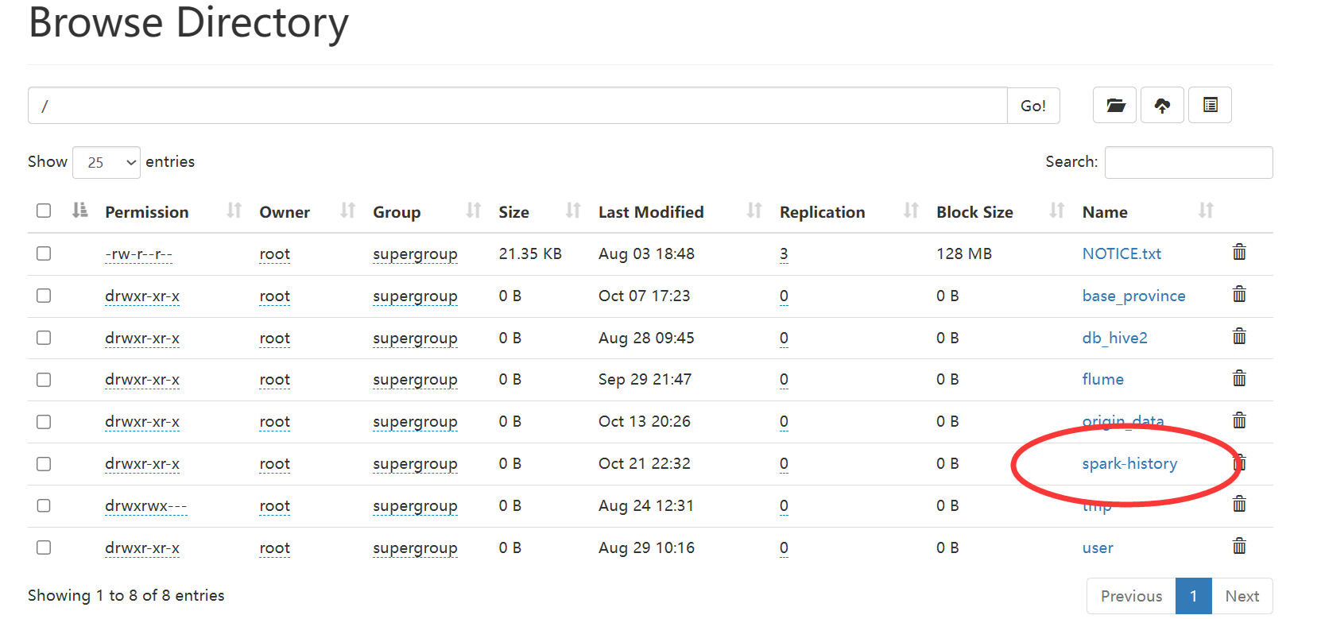The image size is (1321, 619).
Task: Open the db_hive2 directory link
Action: point(1114,338)
